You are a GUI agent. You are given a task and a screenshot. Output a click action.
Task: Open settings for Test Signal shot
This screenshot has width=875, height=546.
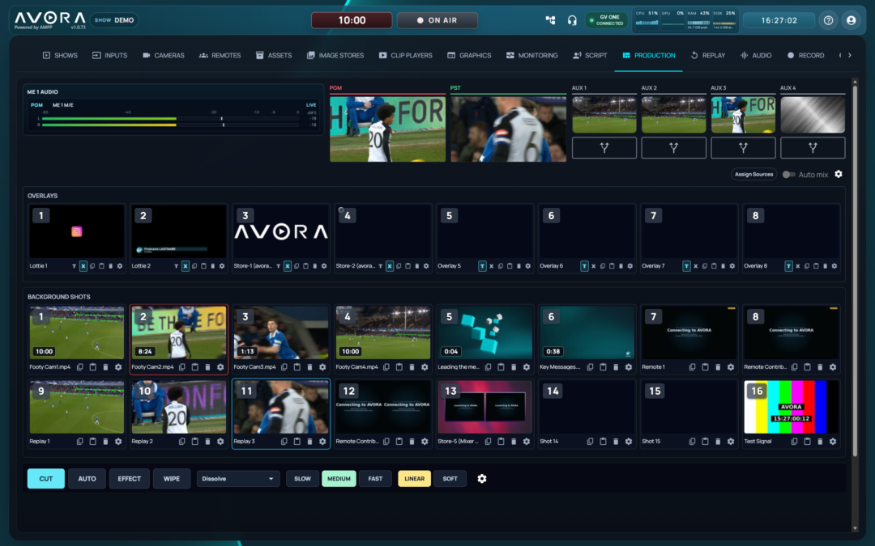tap(833, 442)
